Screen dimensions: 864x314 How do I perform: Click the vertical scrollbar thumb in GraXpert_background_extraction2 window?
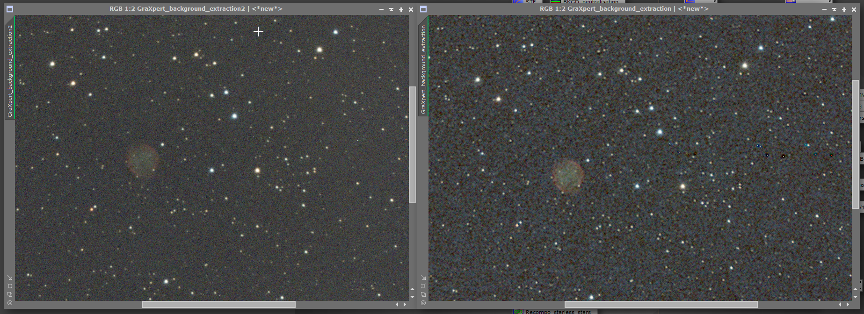pyautogui.click(x=412, y=145)
